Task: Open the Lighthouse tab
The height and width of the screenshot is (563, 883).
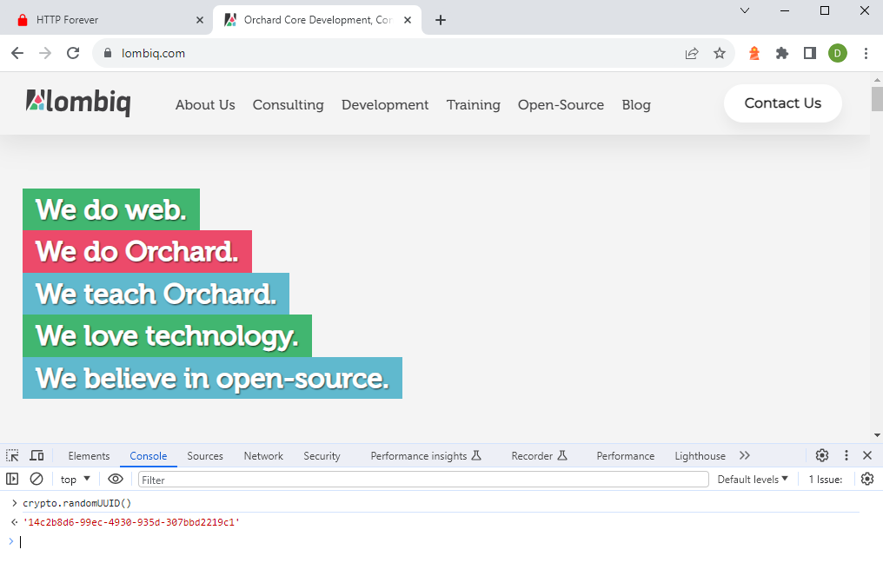Action: click(700, 456)
